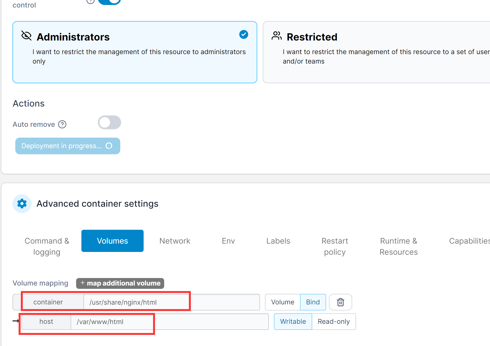Image resolution: width=490 pixels, height=346 pixels.
Task: Switch to the Env tab
Action: click(x=228, y=241)
